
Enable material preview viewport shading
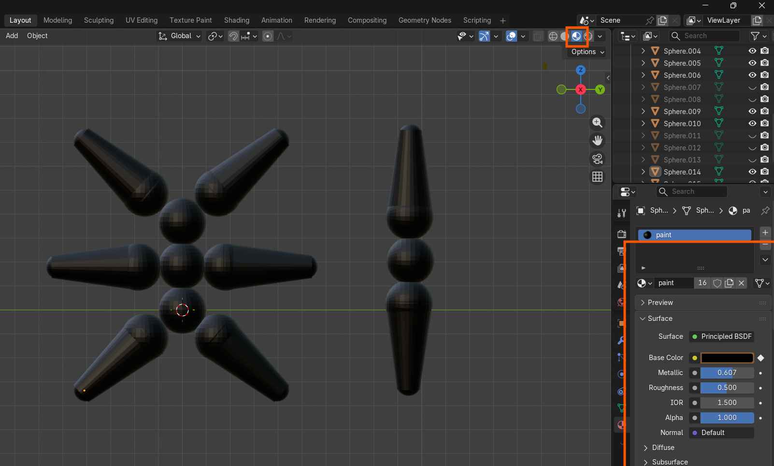tap(576, 36)
